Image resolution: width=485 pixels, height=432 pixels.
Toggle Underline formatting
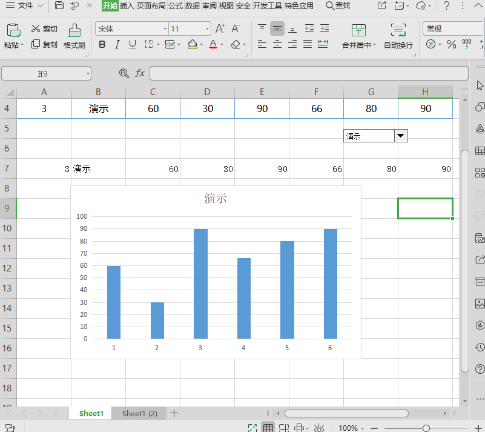[133, 45]
